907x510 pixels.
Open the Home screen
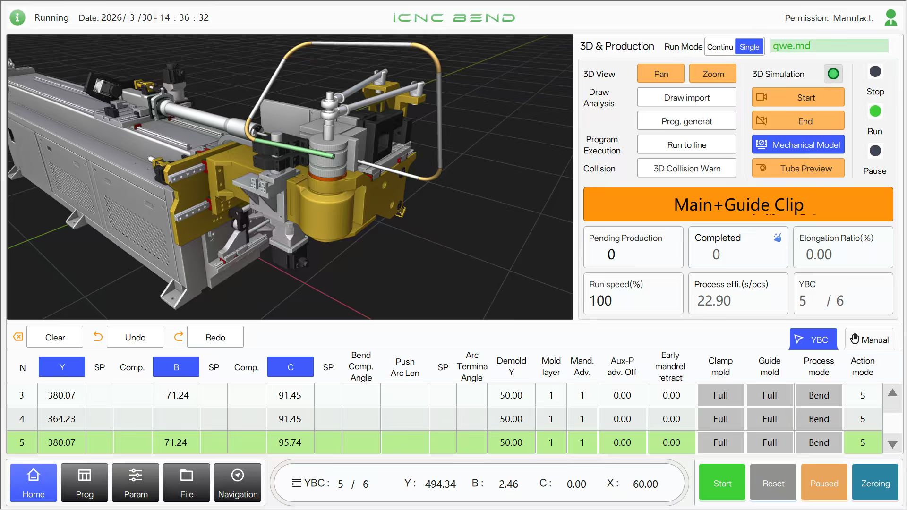(x=34, y=483)
